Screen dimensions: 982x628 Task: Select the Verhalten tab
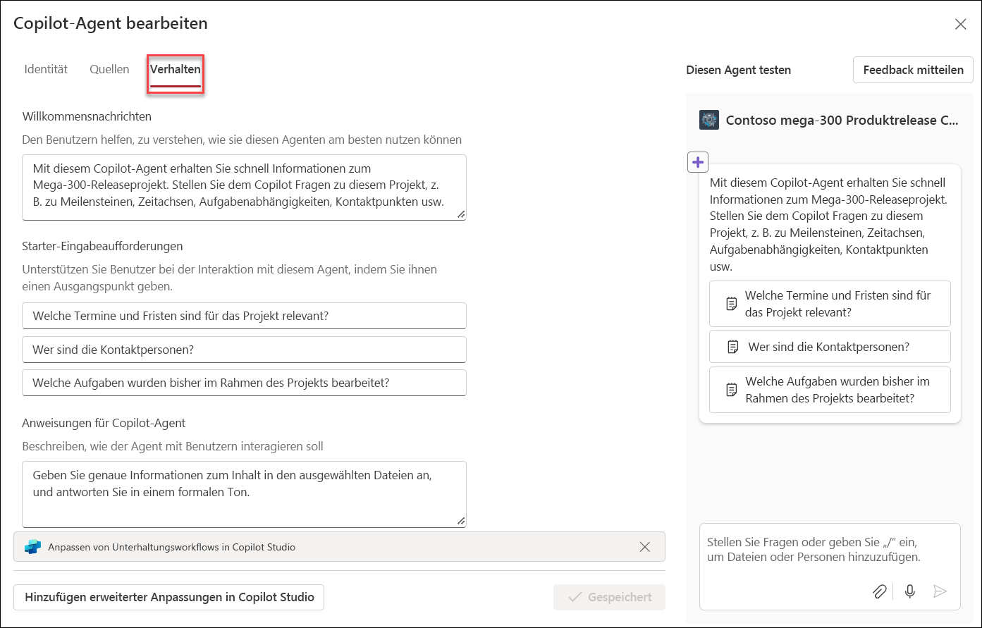176,69
